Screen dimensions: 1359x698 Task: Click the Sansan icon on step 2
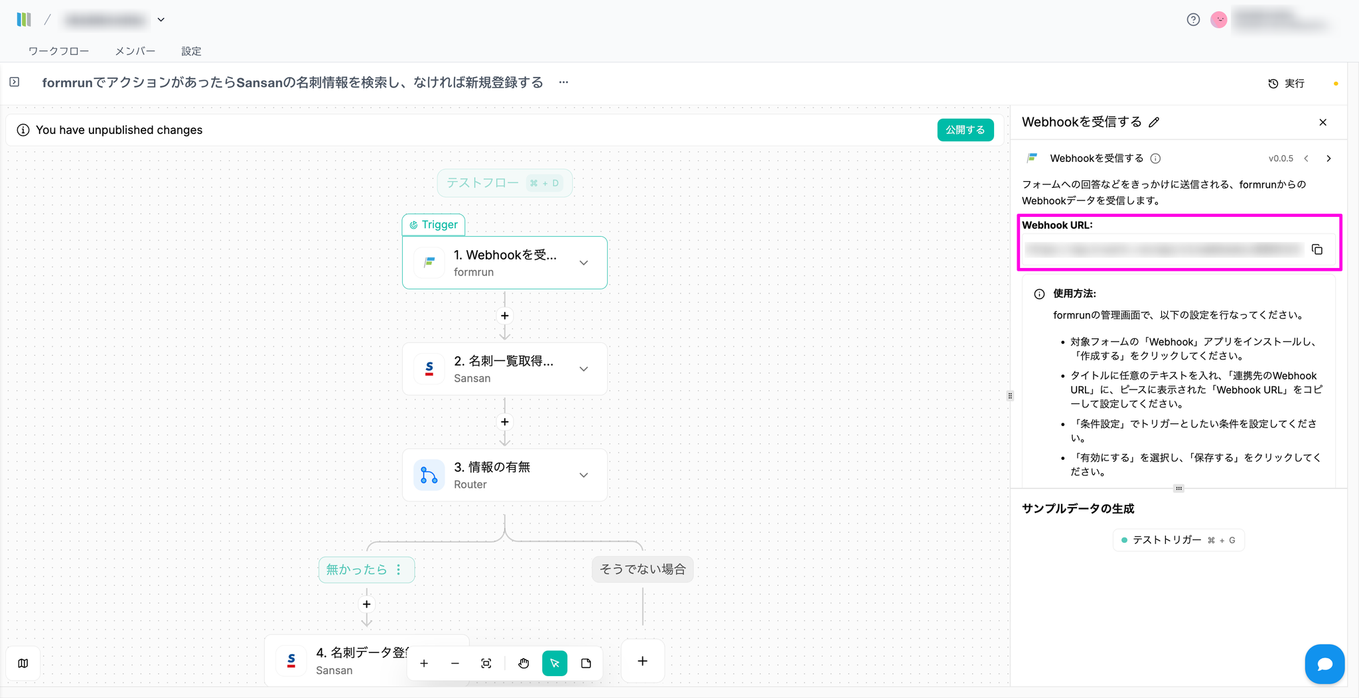(429, 369)
